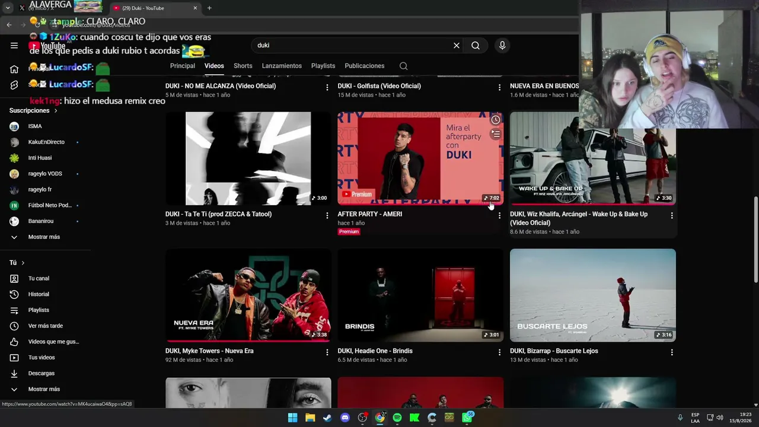
Task: Open options menu for Brindis video
Action: click(x=499, y=352)
